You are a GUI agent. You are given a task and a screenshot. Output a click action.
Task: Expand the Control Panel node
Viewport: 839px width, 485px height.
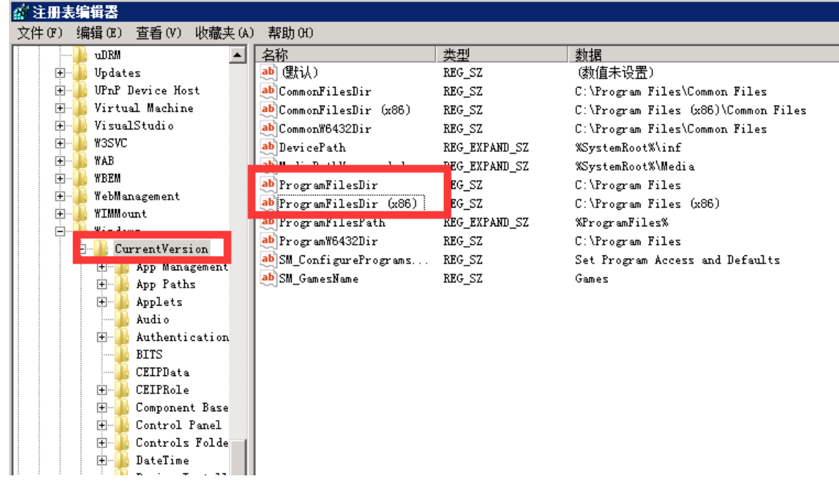pos(102,425)
